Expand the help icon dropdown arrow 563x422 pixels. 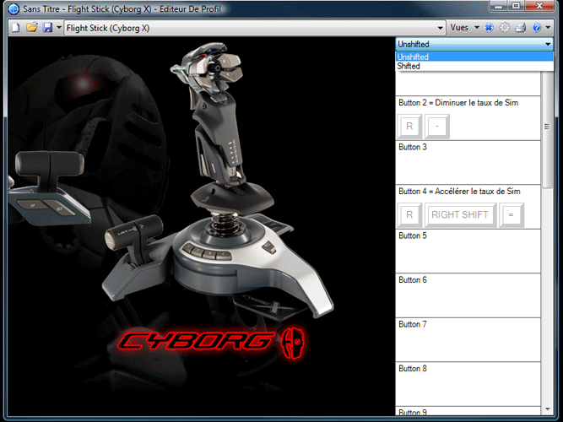tap(548, 28)
